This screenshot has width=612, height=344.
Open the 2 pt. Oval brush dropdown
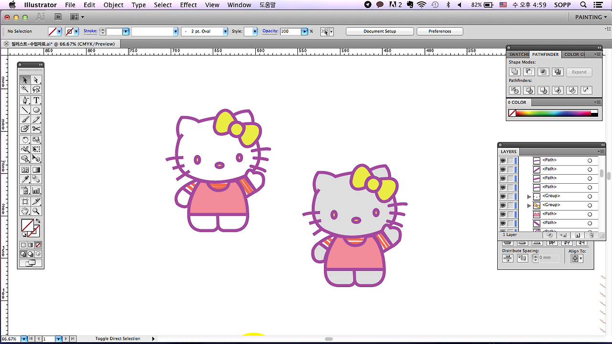point(225,31)
